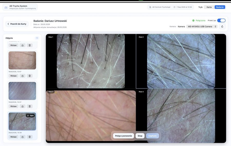Select the Pole 4 image field
The width and height of the screenshot is (231, 146).
pos(181,116)
